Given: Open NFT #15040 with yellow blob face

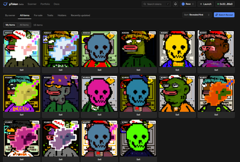Looking at the screenshot, I should 22,93.
